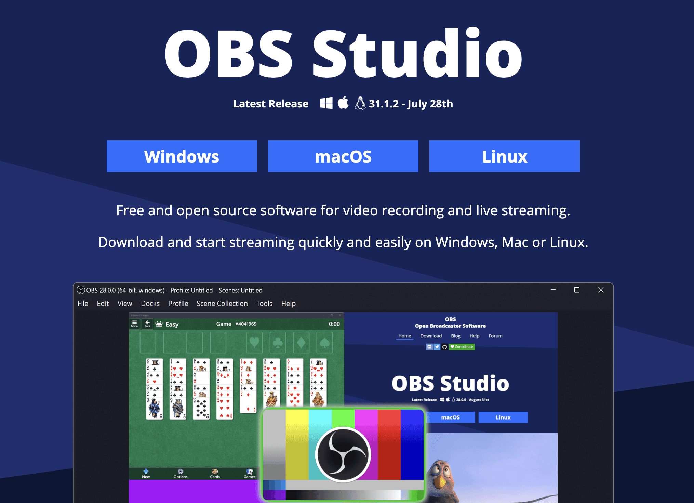Click the Back arrow in Solitaire
Image resolution: width=694 pixels, height=503 pixels.
[x=147, y=324]
